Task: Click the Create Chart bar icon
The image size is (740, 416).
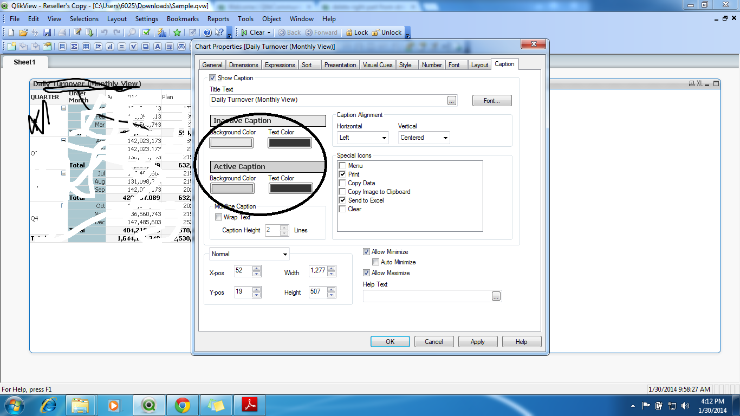Action: pos(110,47)
